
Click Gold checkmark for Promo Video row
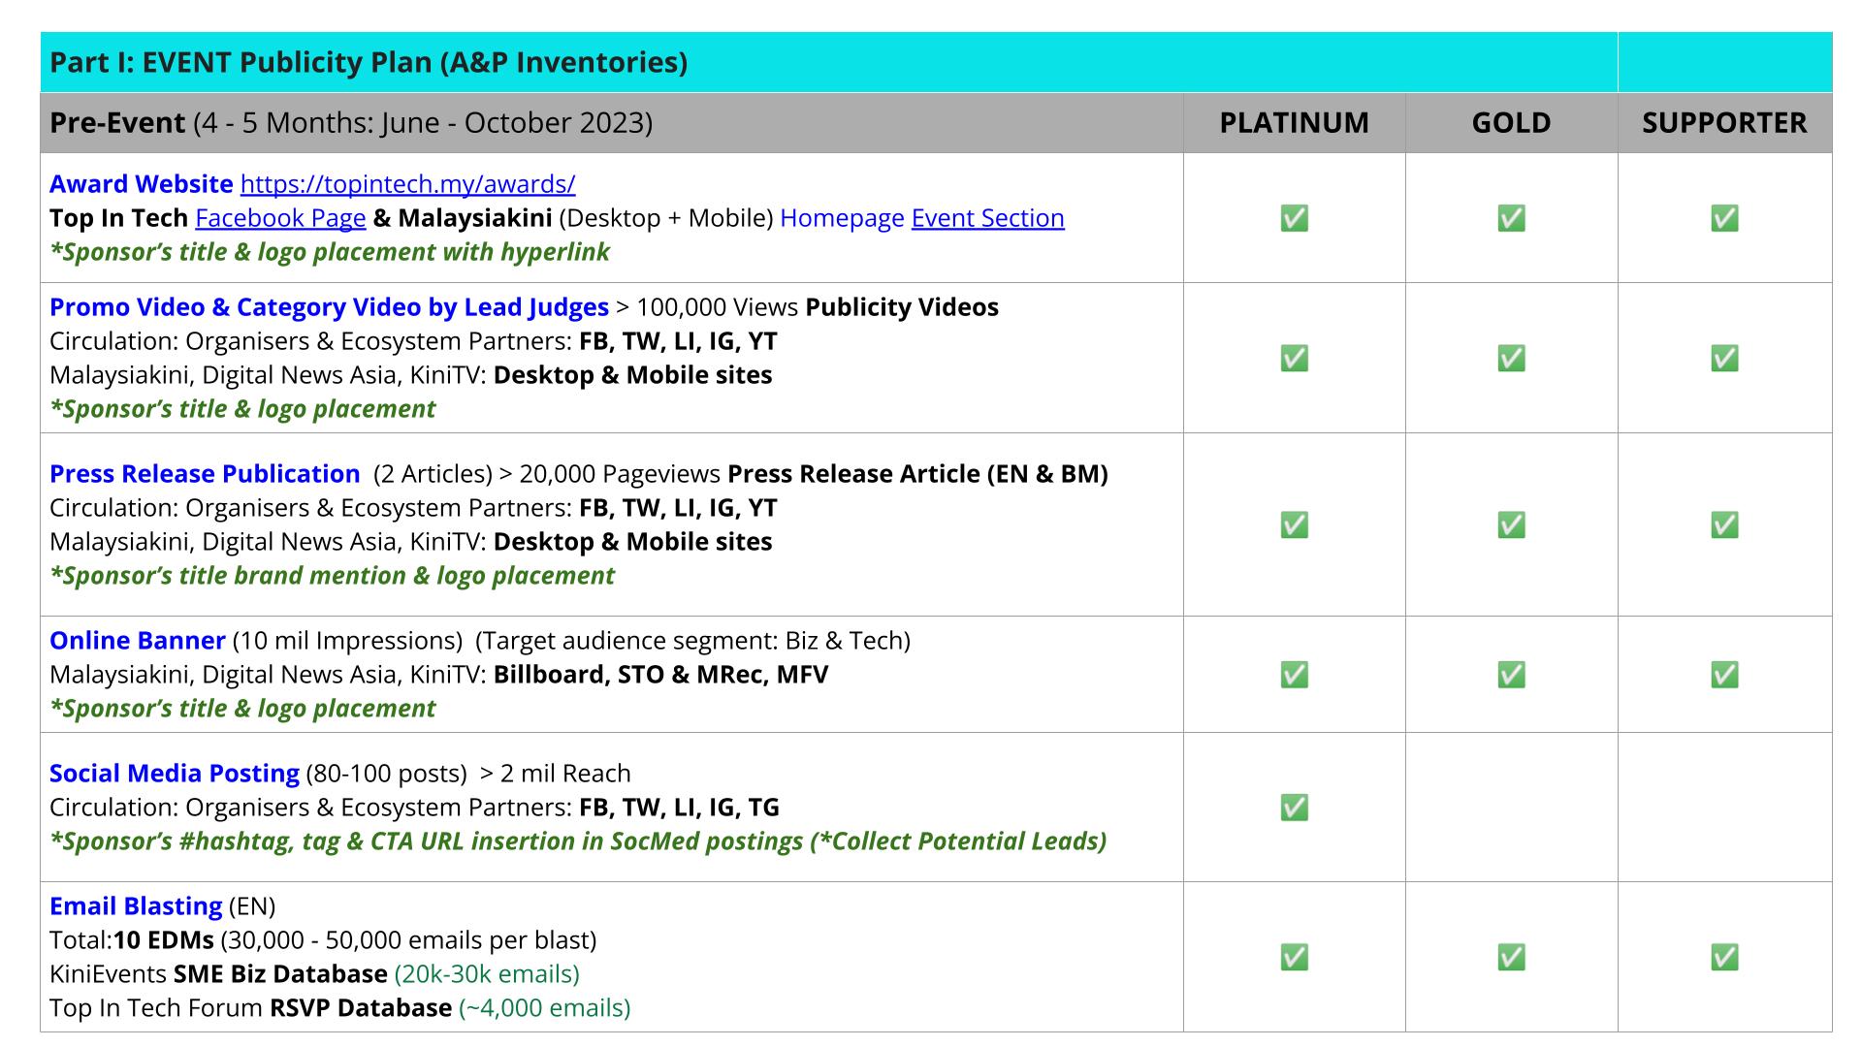[1511, 358]
